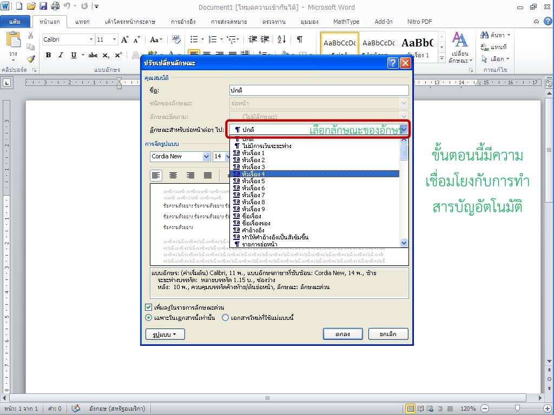
Task: Click the Cut scissors icon
Action: point(31,35)
